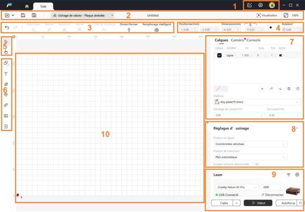Open the Plan automatique dropdown
Viewport: 305px width, 212px height.
[x=251, y=157]
